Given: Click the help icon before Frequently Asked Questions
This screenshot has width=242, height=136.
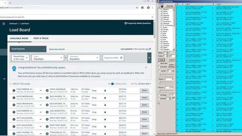Looking at the screenshot, I should coord(126,23).
